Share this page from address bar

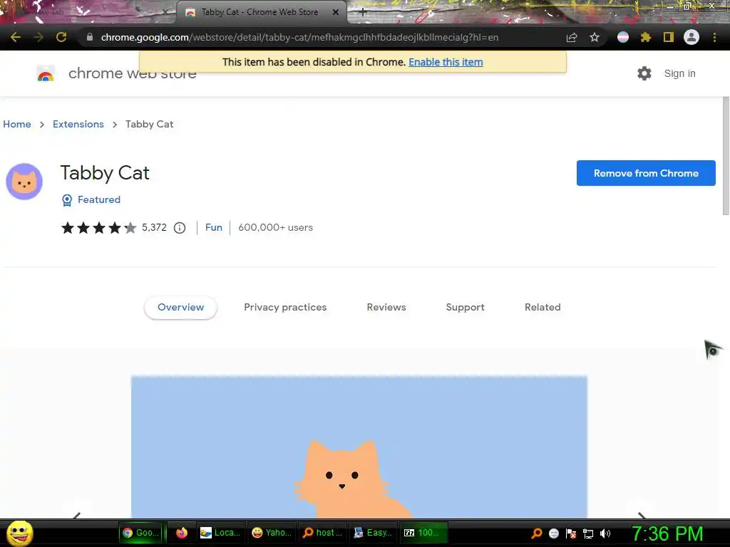click(572, 37)
